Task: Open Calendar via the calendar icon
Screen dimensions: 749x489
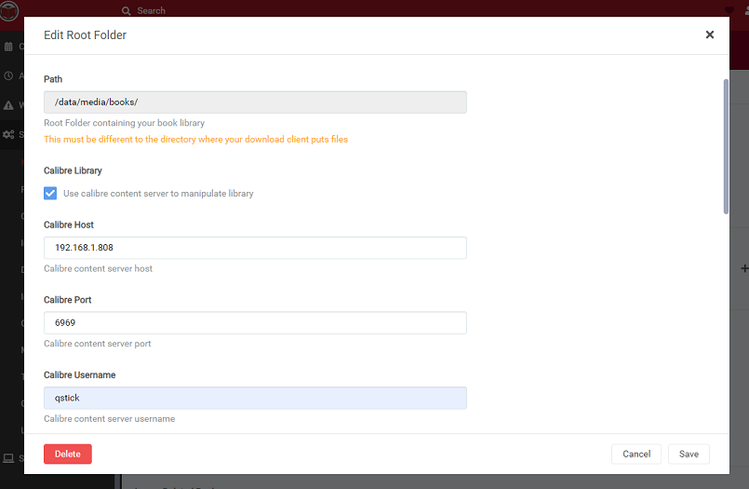Action: [x=8, y=47]
